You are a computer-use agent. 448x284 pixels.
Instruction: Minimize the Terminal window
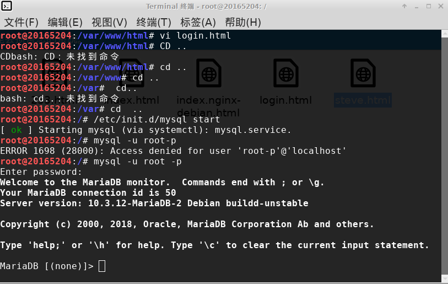coord(417,7)
